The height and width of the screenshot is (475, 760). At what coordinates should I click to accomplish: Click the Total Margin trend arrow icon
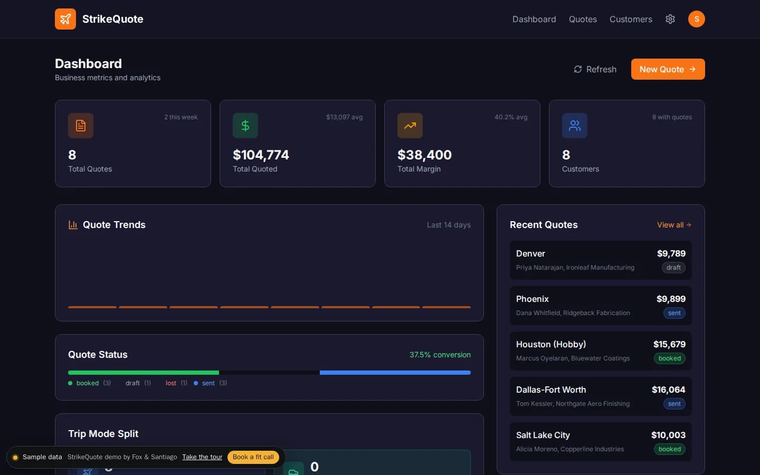click(x=410, y=126)
